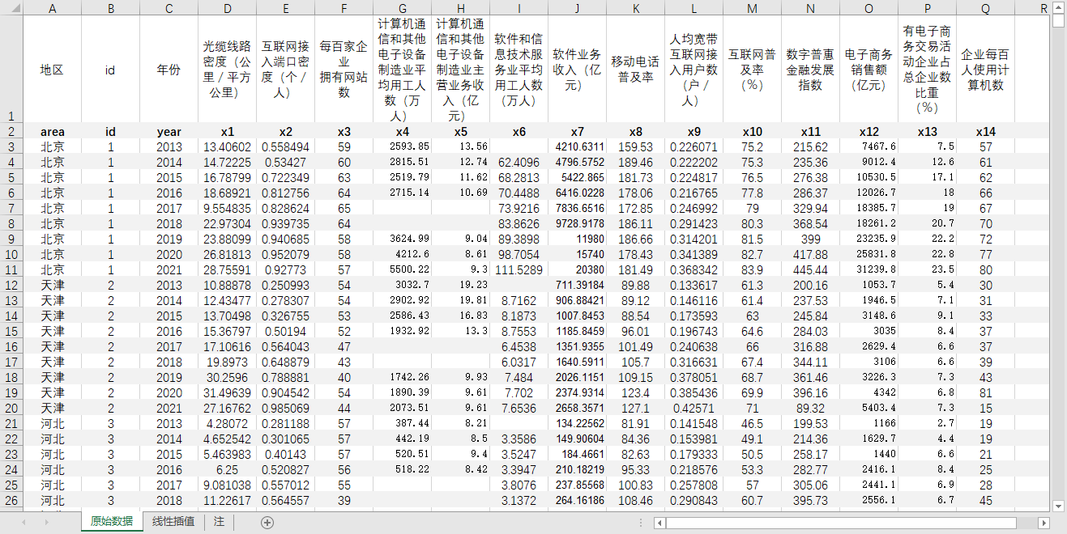This screenshot has height=534, width=1067.
Task: Select column Q header
Action: click(x=986, y=8)
